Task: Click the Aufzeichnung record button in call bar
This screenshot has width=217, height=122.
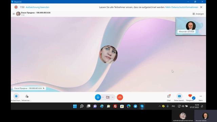Action: (x=16, y=96)
